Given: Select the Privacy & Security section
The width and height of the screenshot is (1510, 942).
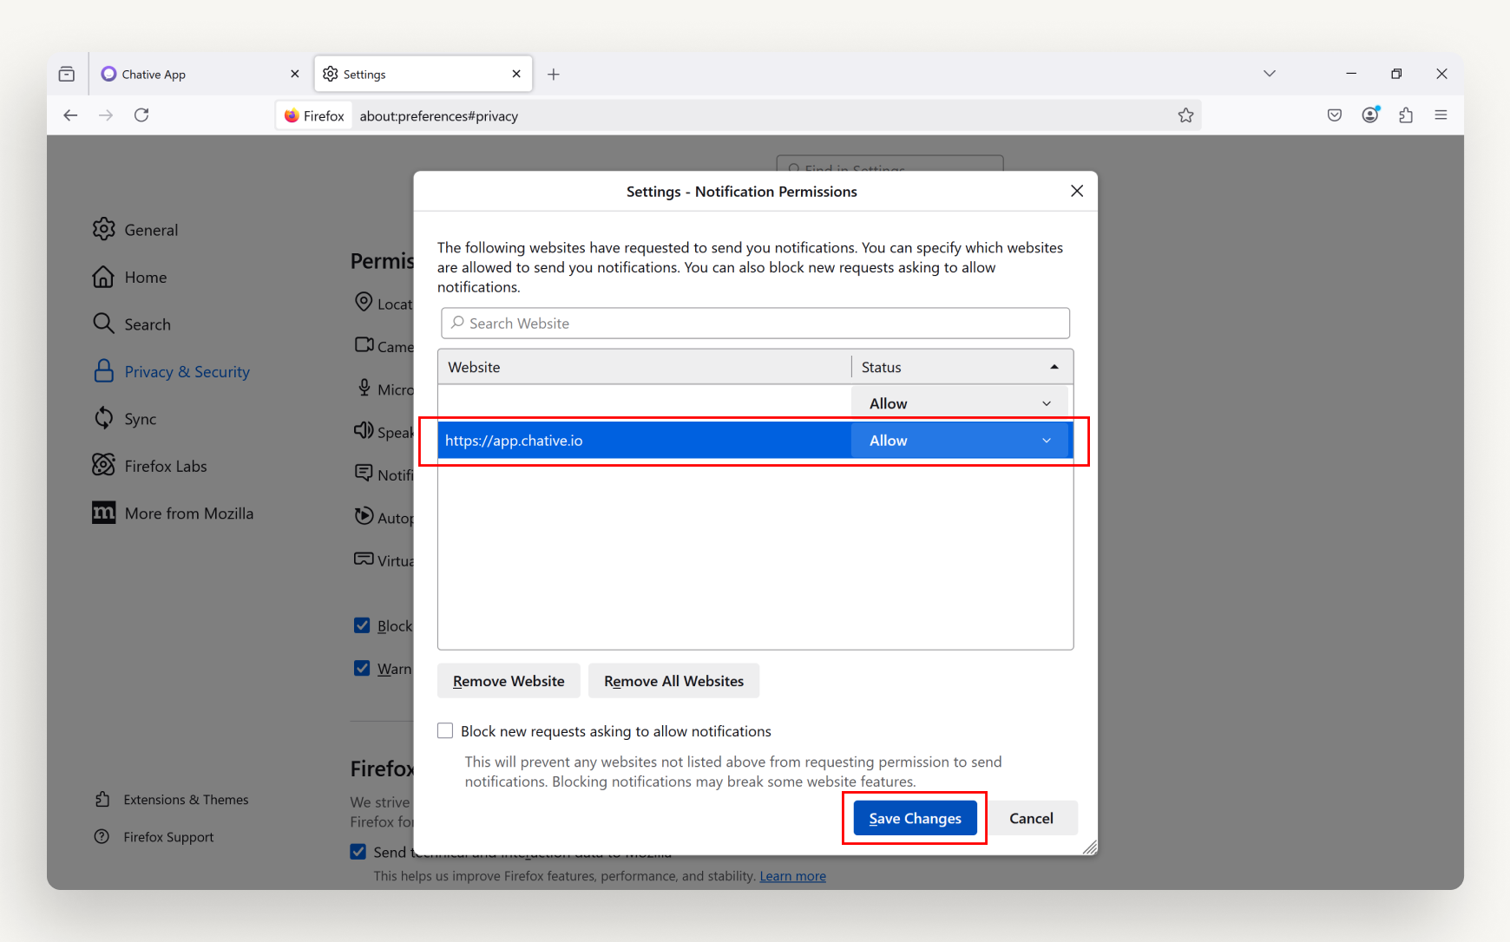Looking at the screenshot, I should point(186,370).
